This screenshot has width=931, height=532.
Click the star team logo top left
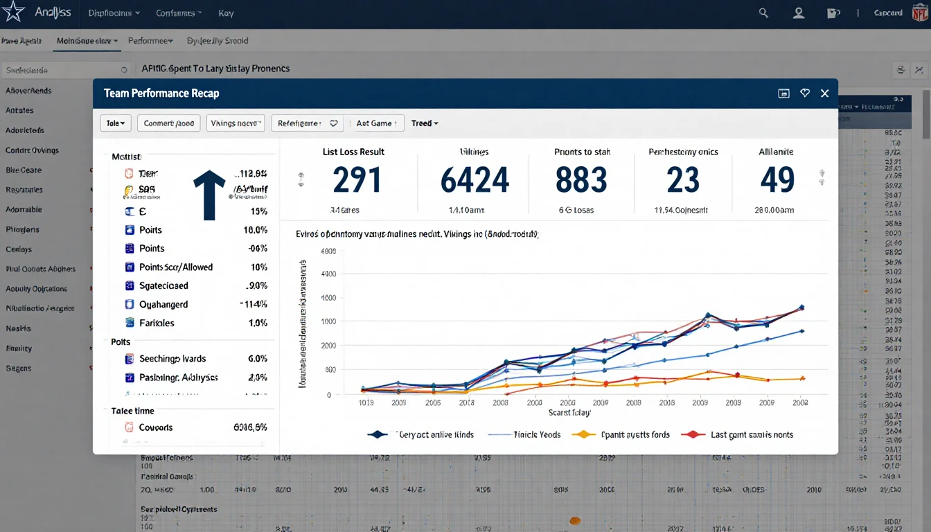pyautogui.click(x=13, y=12)
